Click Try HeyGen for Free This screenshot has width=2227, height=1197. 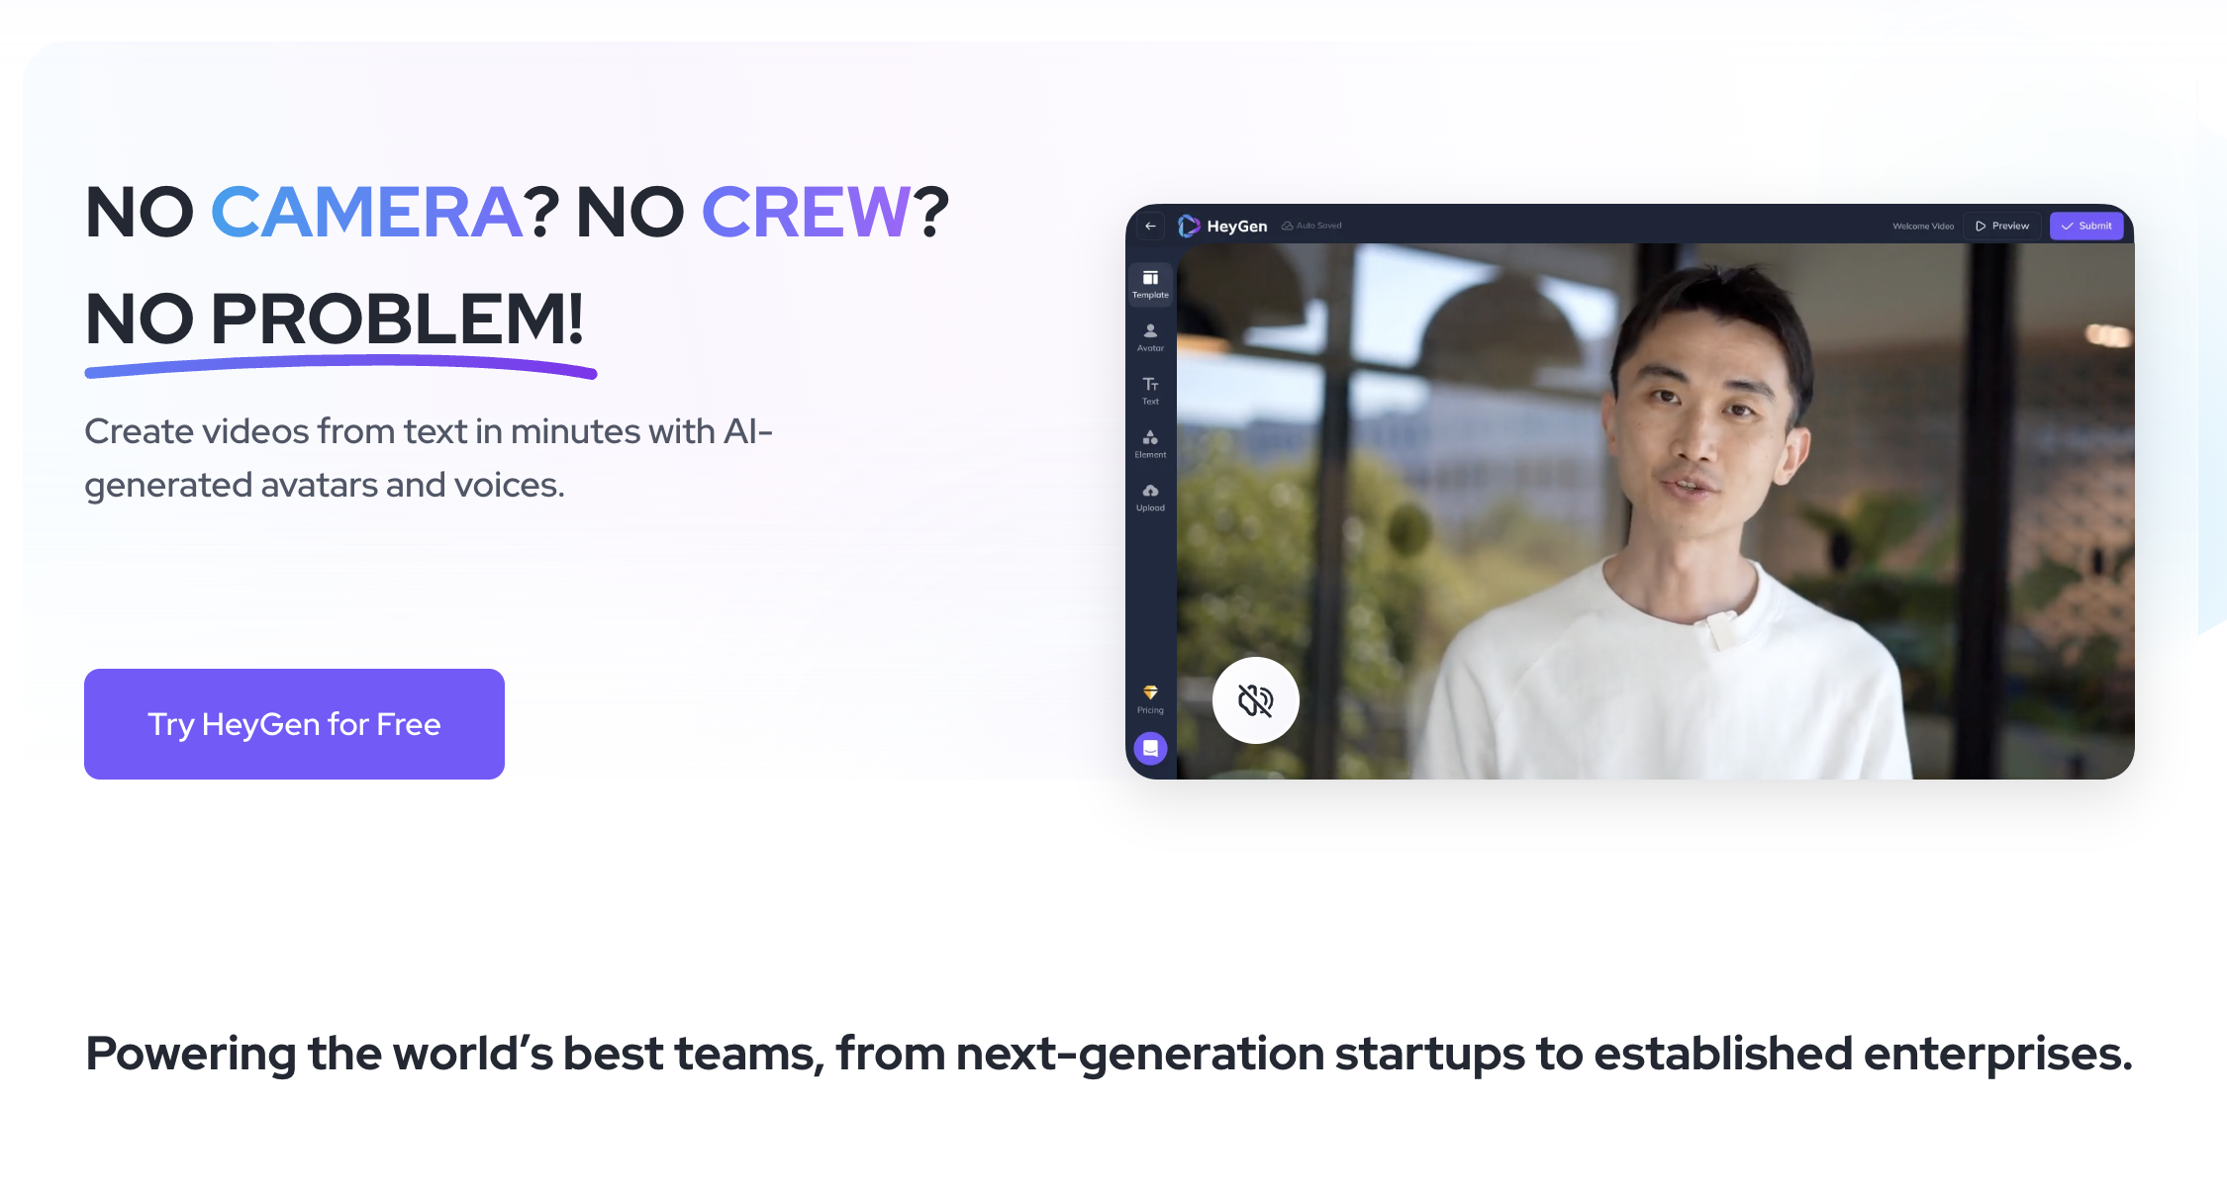[x=294, y=724]
